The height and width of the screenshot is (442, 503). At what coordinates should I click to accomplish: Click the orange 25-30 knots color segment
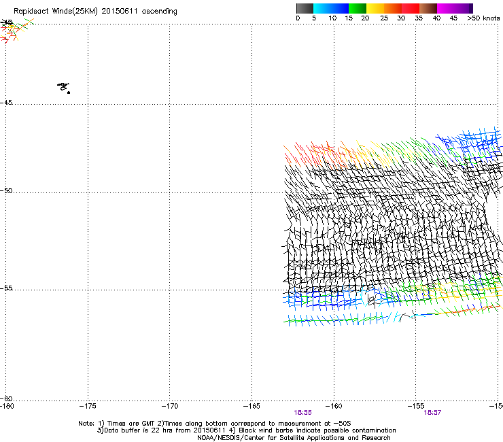coord(393,8)
